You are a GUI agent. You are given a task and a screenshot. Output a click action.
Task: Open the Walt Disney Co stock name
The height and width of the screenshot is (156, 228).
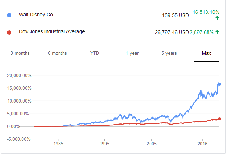36,15
